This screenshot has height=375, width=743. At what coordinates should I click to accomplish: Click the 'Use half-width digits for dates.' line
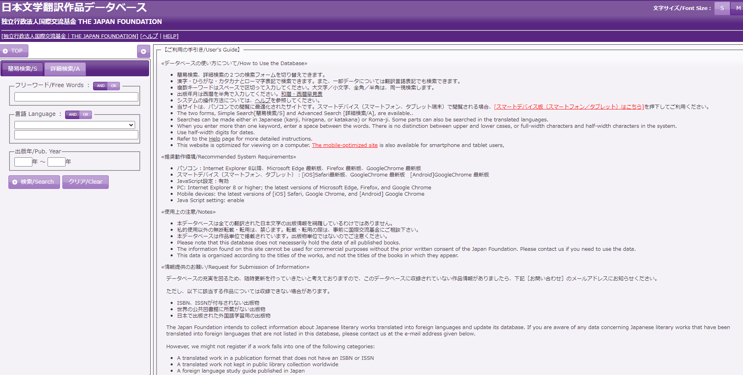216,133
